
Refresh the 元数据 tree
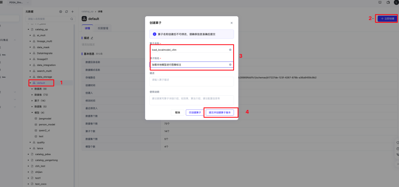[x=66, y=12]
